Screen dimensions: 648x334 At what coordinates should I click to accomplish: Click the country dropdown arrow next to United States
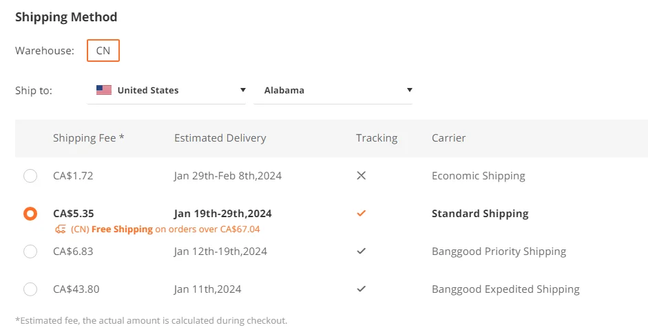(242, 90)
